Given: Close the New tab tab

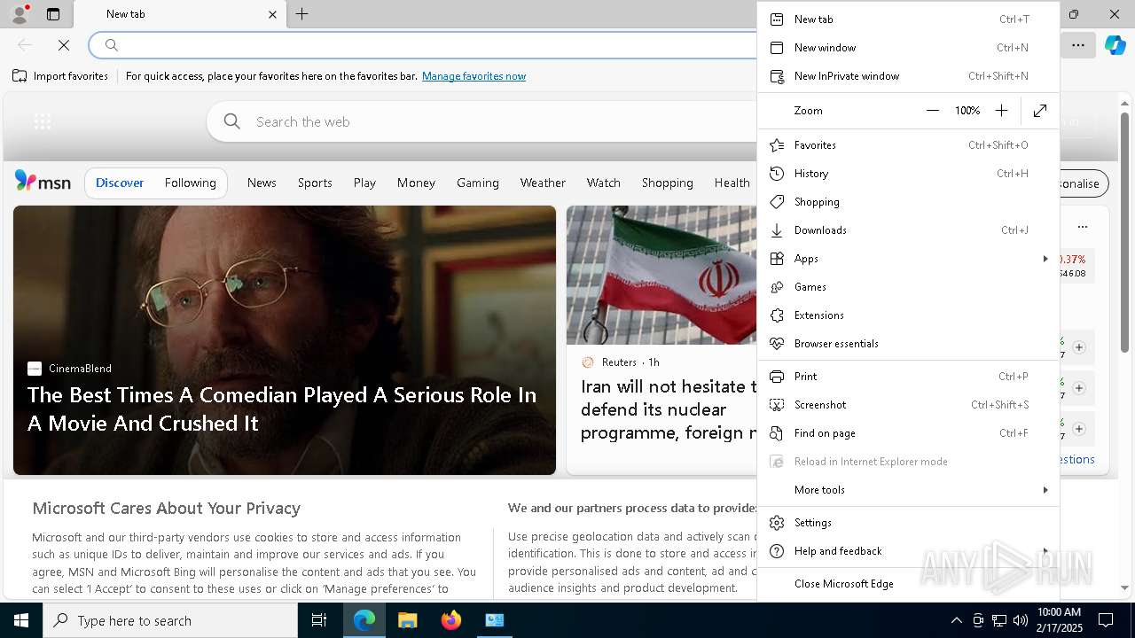Looking at the screenshot, I should [273, 14].
